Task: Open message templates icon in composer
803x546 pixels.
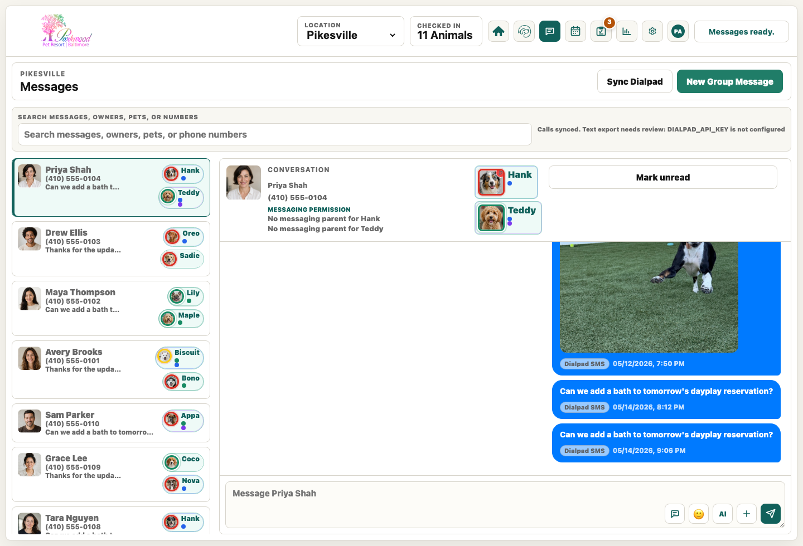Action: click(675, 514)
